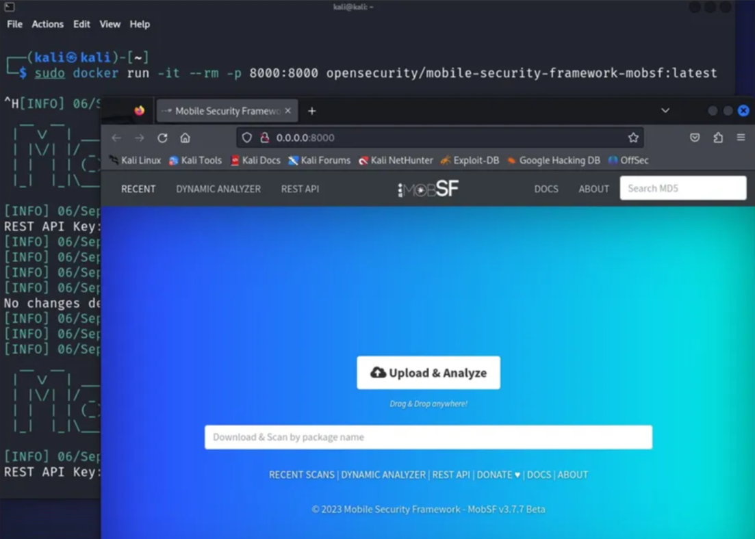The image size is (755, 539).
Task: Close the Mobile Security Framework tab
Action: [x=287, y=111]
